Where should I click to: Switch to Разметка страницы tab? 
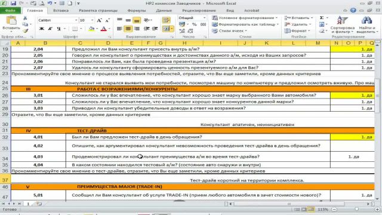pos(98,11)
